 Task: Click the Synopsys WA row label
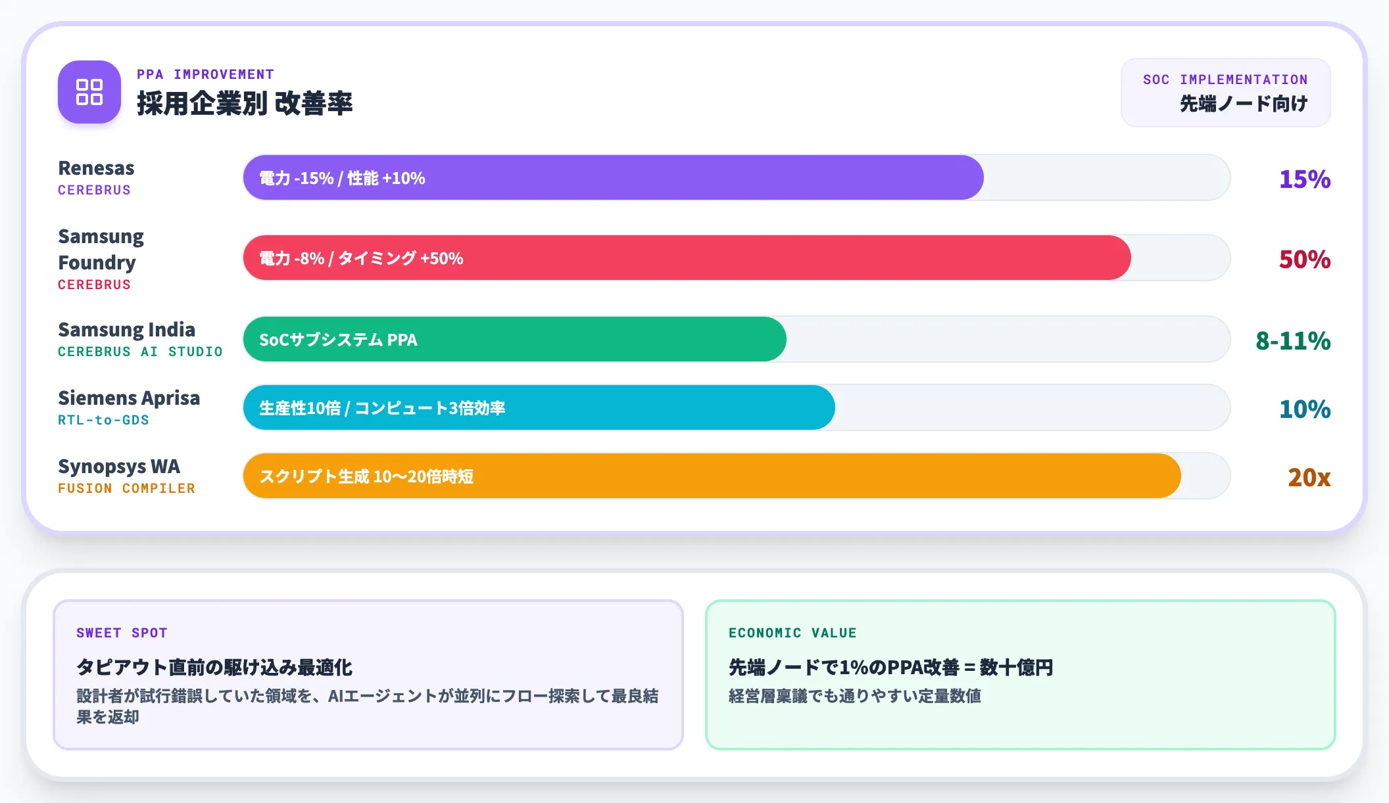pyautogui.click(x=119, y=467)
